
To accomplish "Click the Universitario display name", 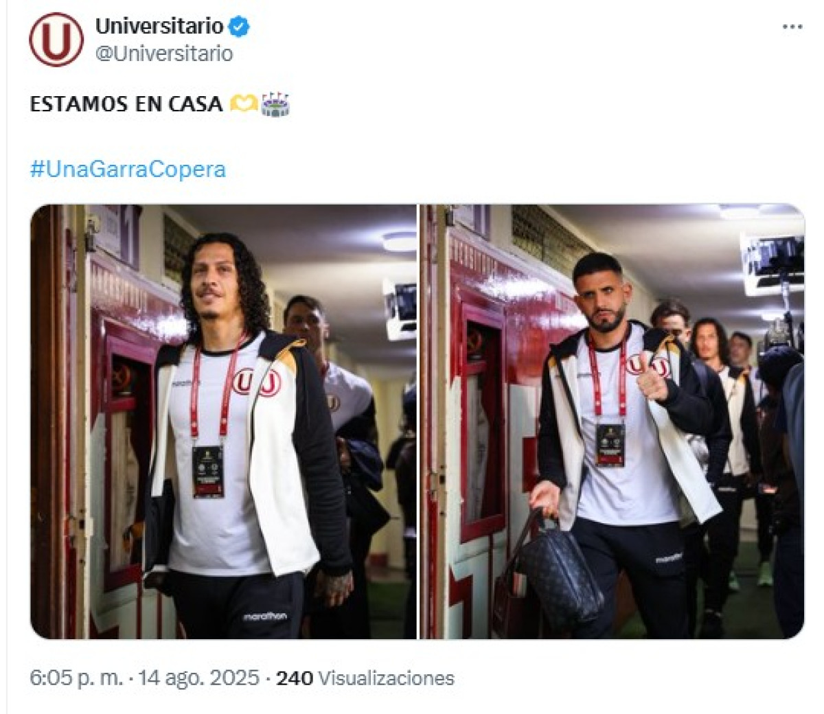I will point(160,27).
